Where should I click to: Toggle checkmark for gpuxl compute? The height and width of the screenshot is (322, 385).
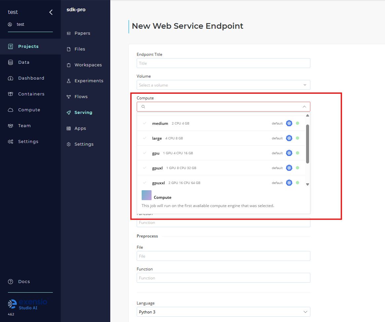pyautogui.click(x=145, y=168)
